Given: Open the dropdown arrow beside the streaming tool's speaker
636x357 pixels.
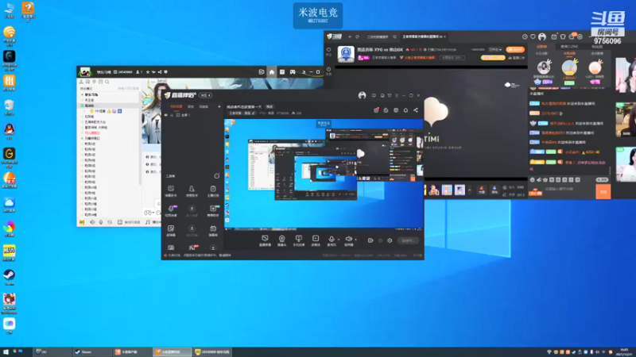Looking at the screenshot, I should coord(355,240).
